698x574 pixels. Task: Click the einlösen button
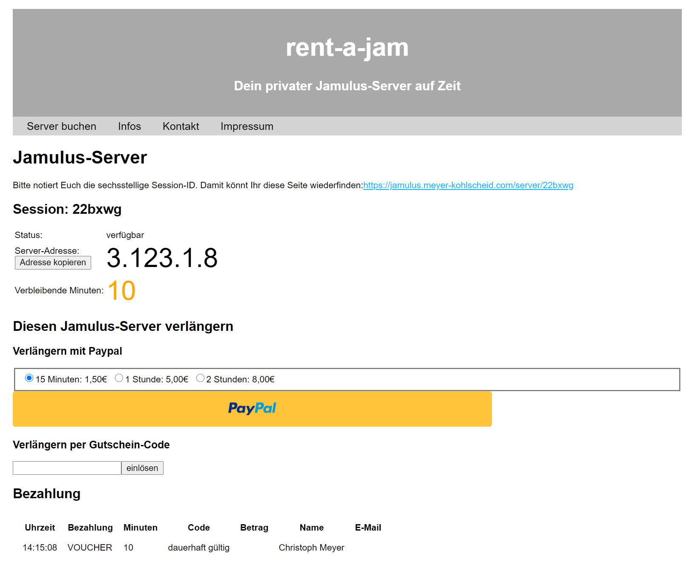point(142,468)
